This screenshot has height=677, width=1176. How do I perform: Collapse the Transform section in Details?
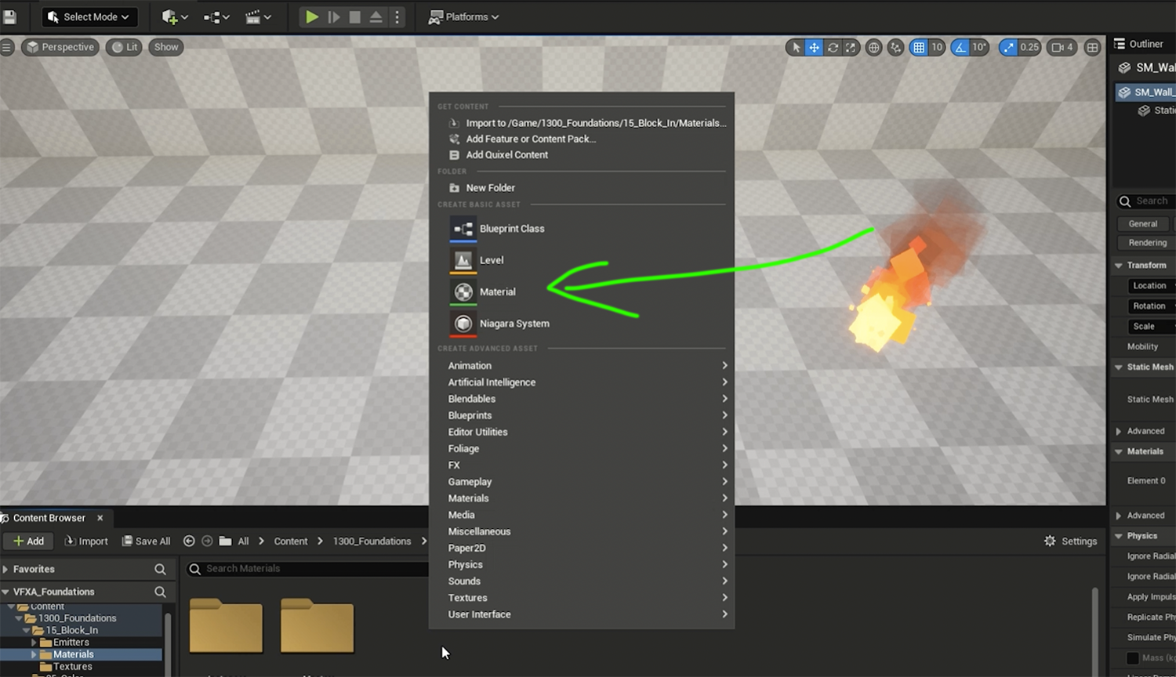[x=1119, y=266]
